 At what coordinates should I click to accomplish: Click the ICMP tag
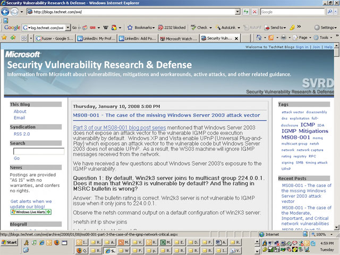tap(308, 125)
